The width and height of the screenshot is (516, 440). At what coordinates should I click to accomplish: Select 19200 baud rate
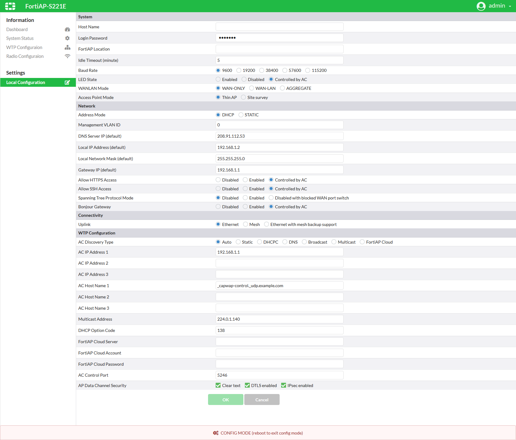click(239, 70)
